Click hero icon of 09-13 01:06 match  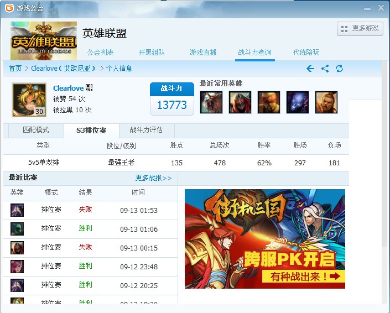coord(17,229)
